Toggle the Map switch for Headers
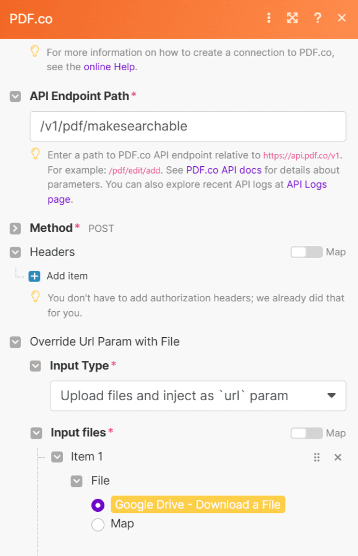The image size is (358, 556). [x=307, y=252]
